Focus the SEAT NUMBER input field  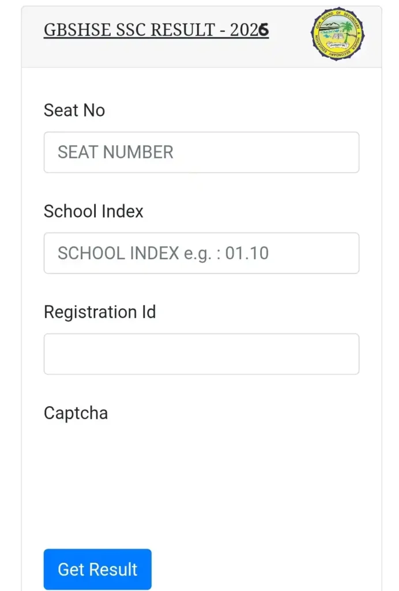[201, 152]
